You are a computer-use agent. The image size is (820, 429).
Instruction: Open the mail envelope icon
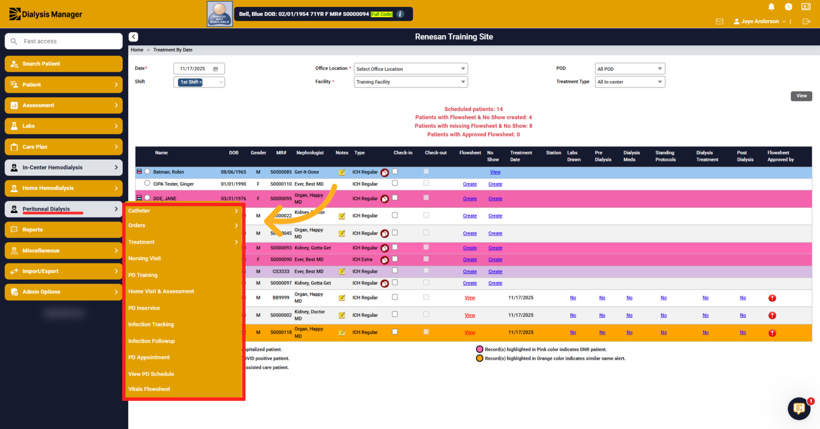[719, 21]
